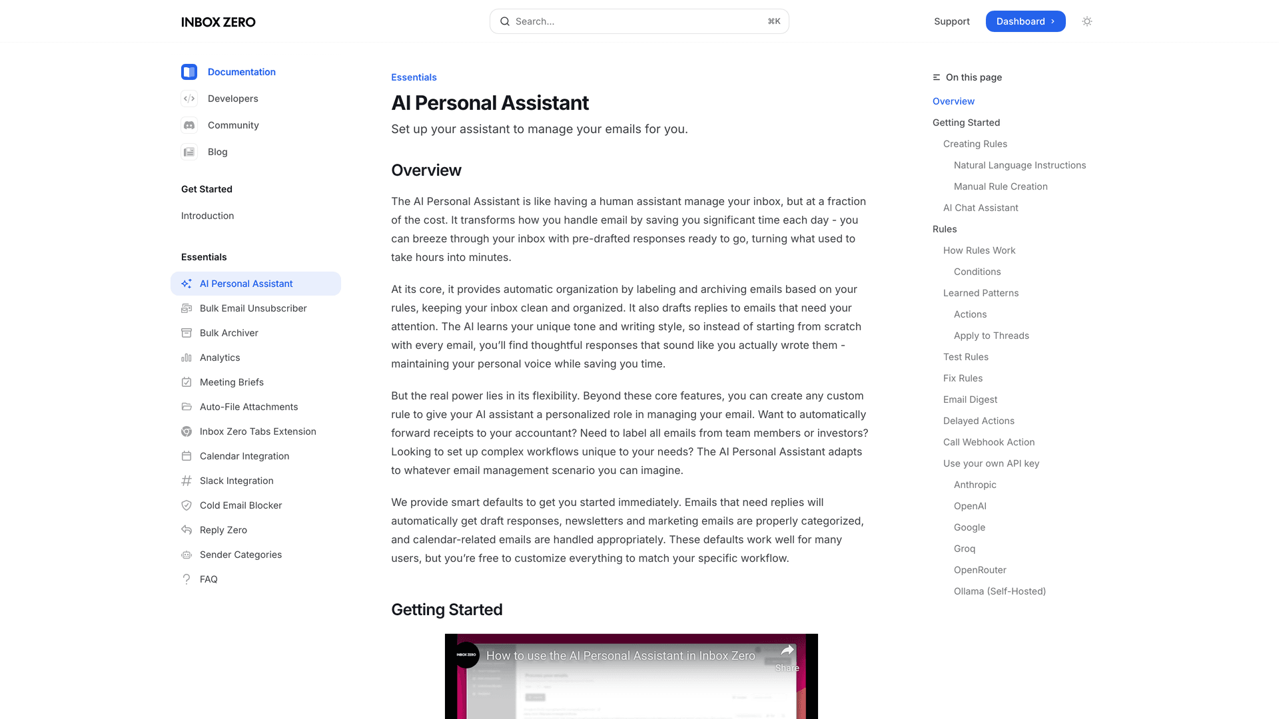Image resolution: width=1279 pixels, height=719 pixels.
Task: Click the Inbox Zero Tabs Extension globe icon
Action: click(x=187, y=431)
